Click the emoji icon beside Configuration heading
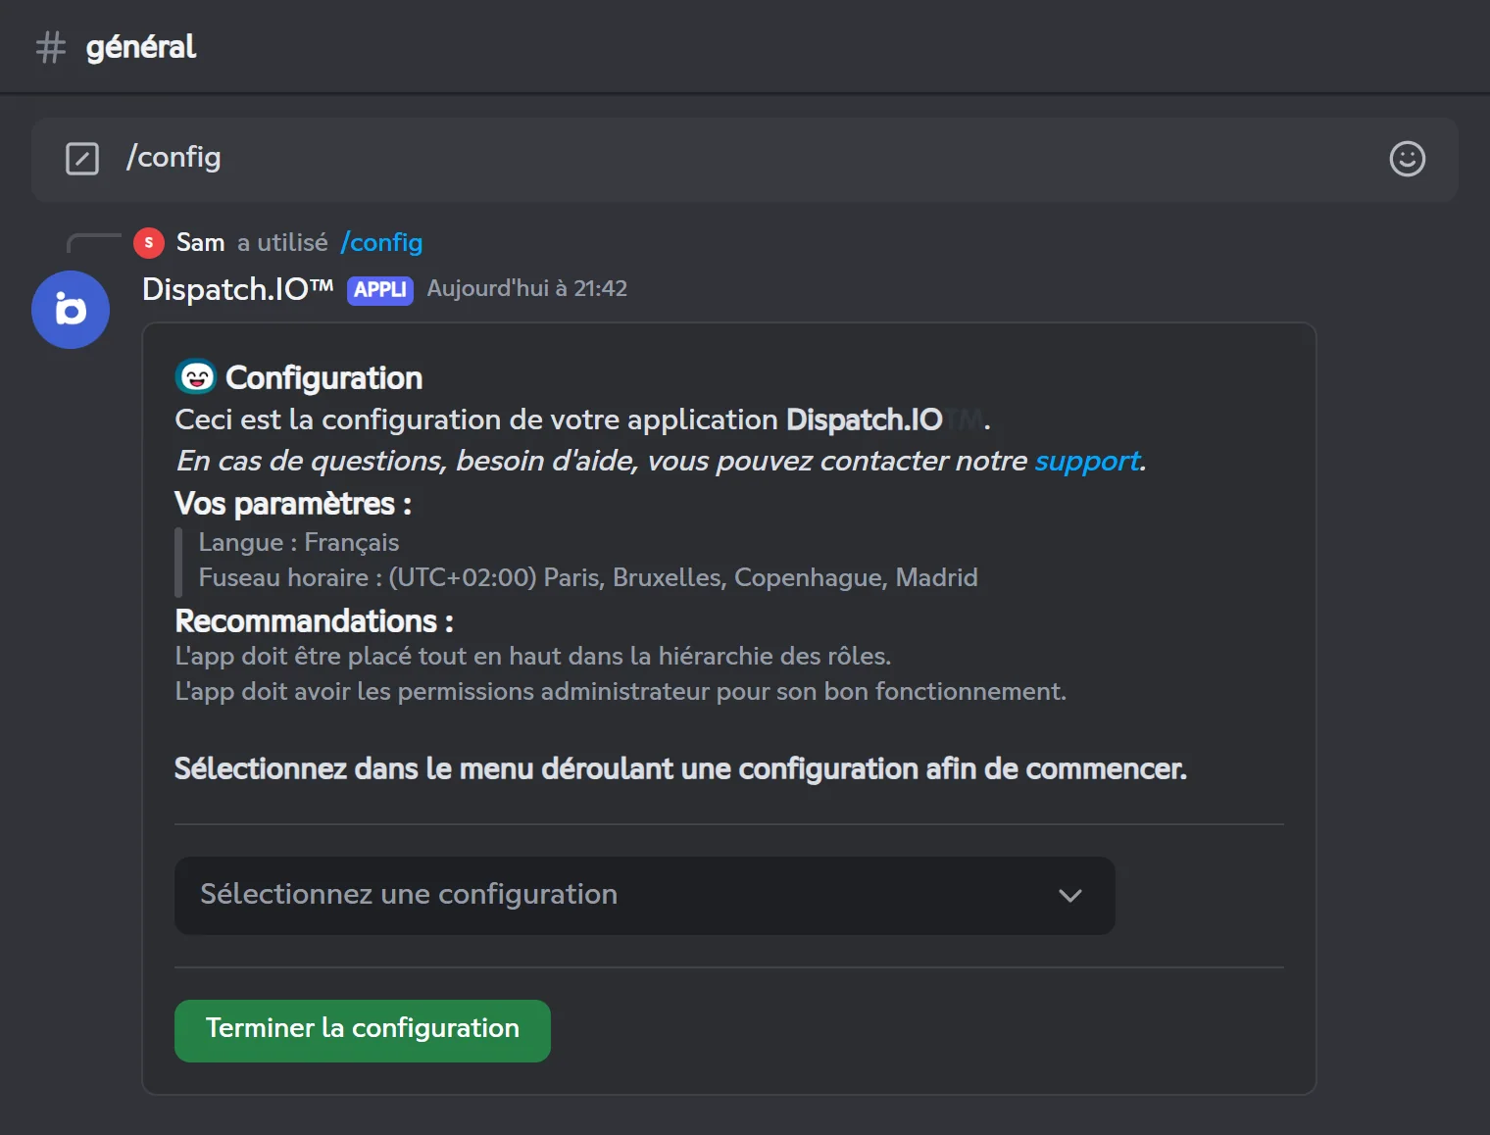The image size is (1490, 1135). pos(196,376)
